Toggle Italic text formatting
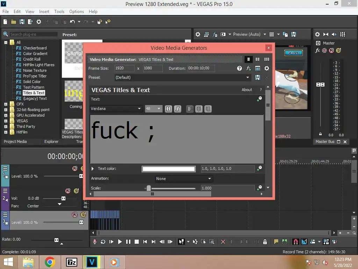 click(x=177, y=109)
